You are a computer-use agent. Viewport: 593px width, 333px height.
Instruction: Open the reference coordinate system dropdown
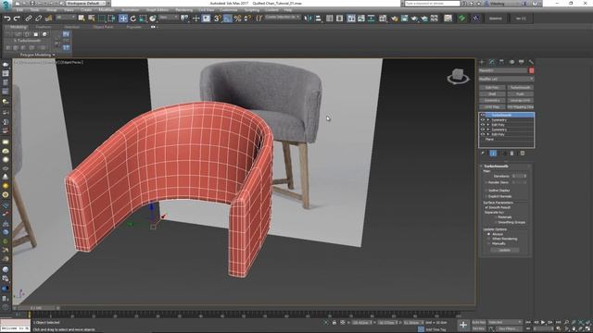pos(169,18)
